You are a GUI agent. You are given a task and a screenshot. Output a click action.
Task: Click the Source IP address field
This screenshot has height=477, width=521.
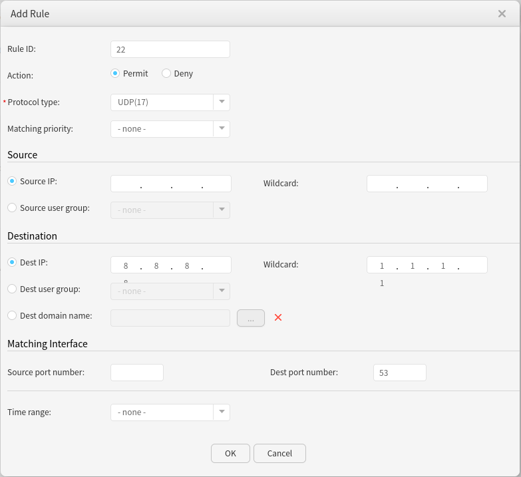point(170,184)
